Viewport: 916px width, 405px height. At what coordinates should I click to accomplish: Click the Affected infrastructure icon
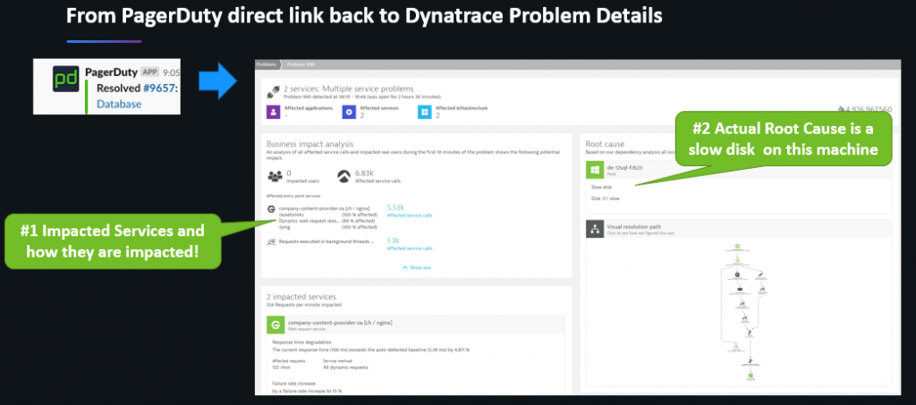[x=425, y=112]
